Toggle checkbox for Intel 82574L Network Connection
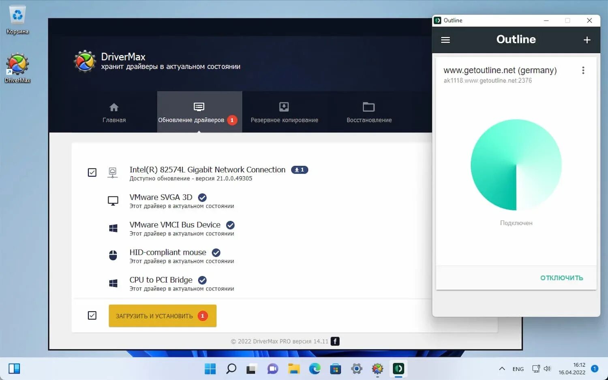The height and width of the screenshot is (380, 608). [x=92, y=173]
